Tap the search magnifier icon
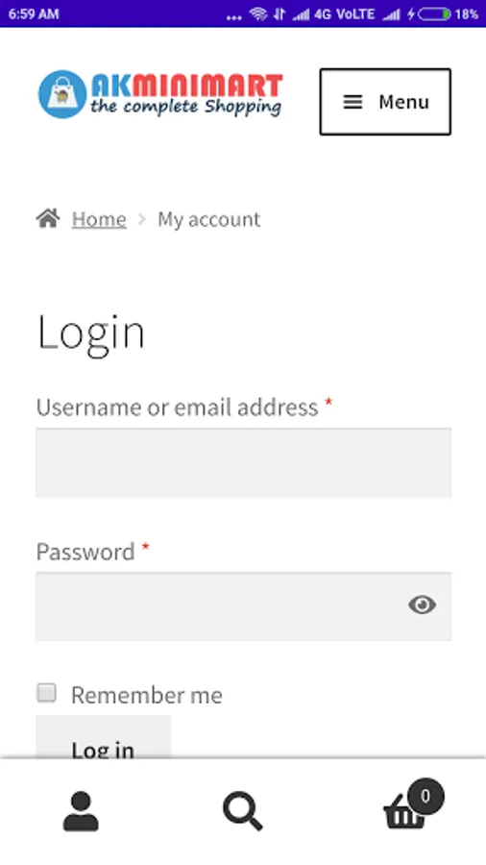Screen dimensions: 486x865 (242, 811)
